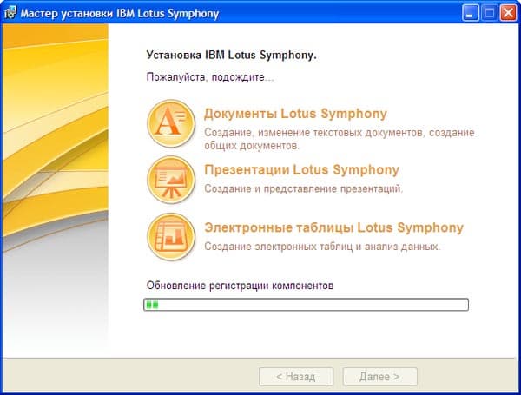
Task: Click heading 'Презентации Lotus Symphony'
Action: point(301,170)
